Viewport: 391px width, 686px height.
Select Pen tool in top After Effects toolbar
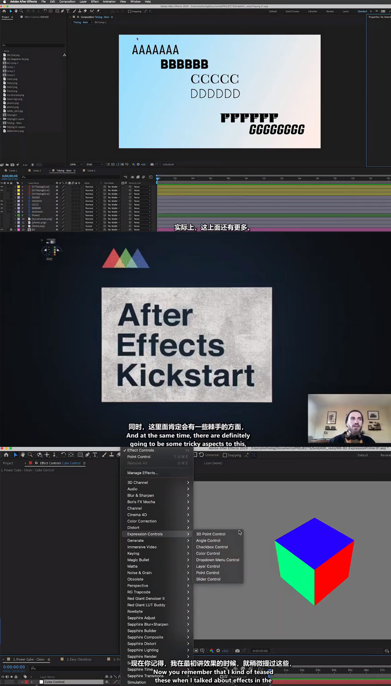tap(63, 11)
